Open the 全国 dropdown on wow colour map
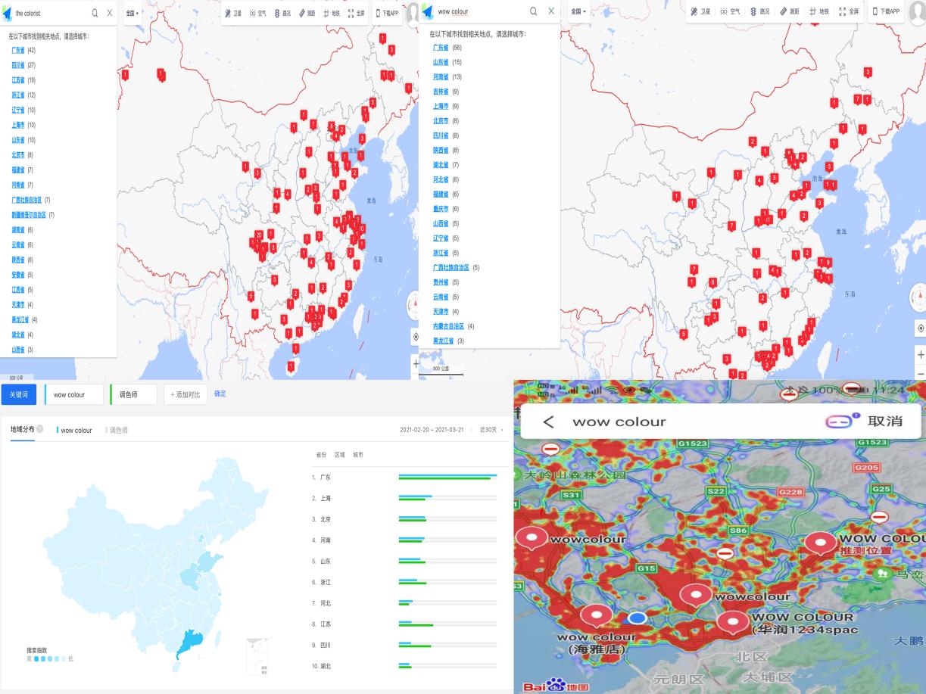The image size is (926, 694). coord(578,11)
